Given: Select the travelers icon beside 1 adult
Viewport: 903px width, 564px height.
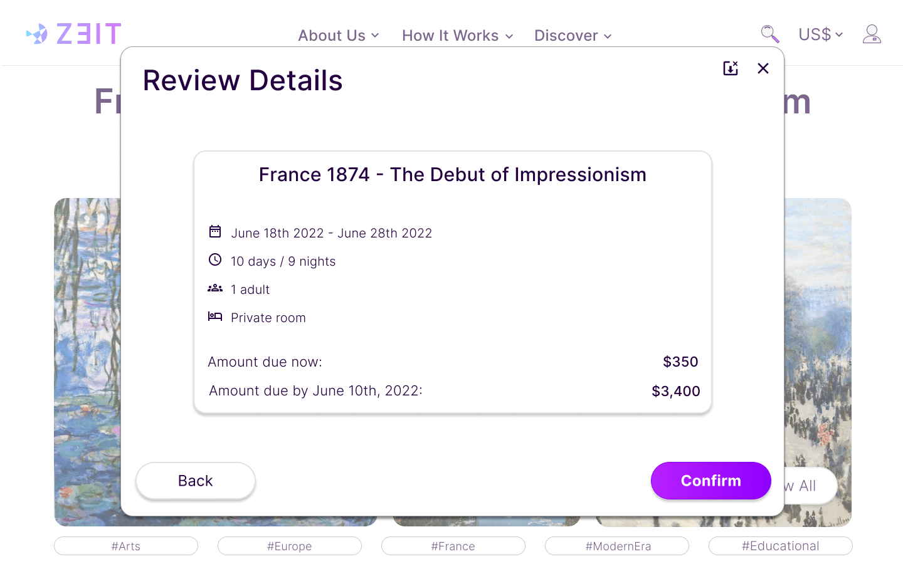Looking at the screenshot, I should tap(215, 288).
